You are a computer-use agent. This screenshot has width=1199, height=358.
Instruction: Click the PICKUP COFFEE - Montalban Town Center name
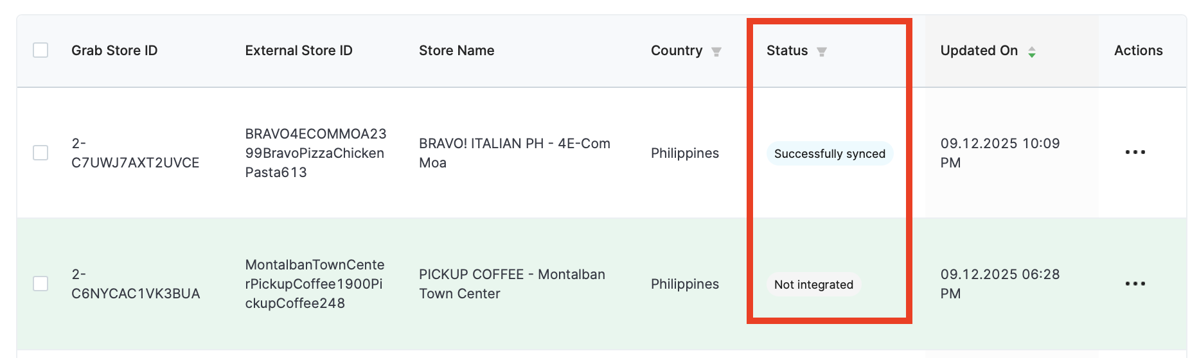[512, 284]
